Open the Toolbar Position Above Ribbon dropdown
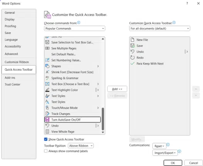Screen dimensions: 203x166 click(81, 146)
